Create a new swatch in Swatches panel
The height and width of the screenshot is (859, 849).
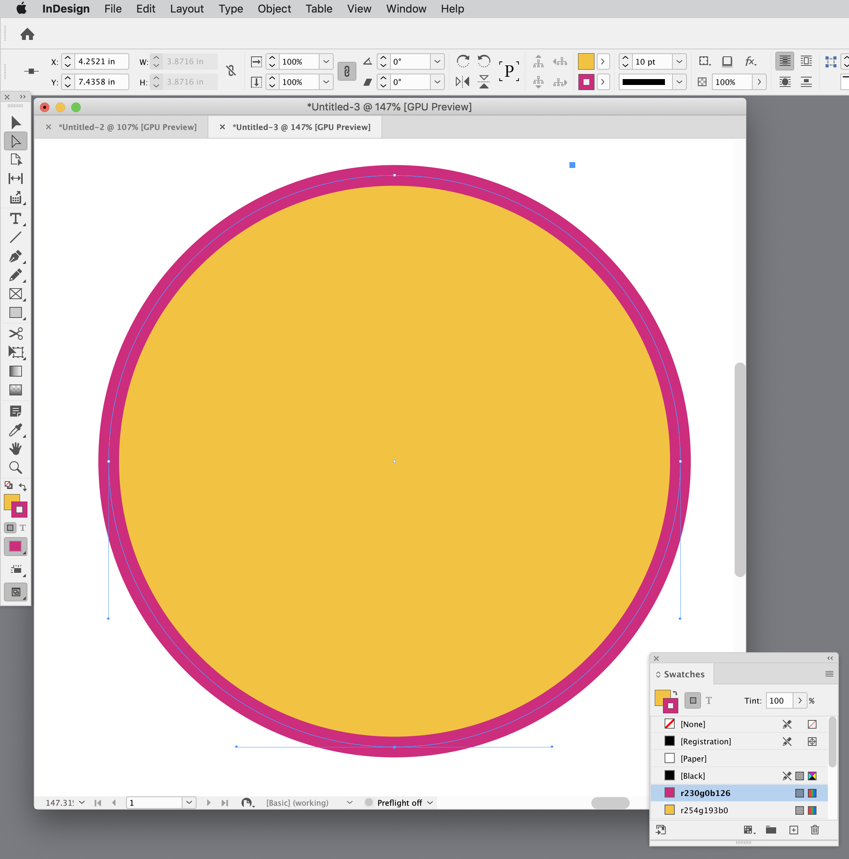click(x=793, y=830)
